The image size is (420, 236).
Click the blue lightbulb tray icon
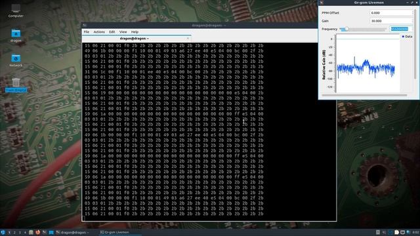(408, 232)
